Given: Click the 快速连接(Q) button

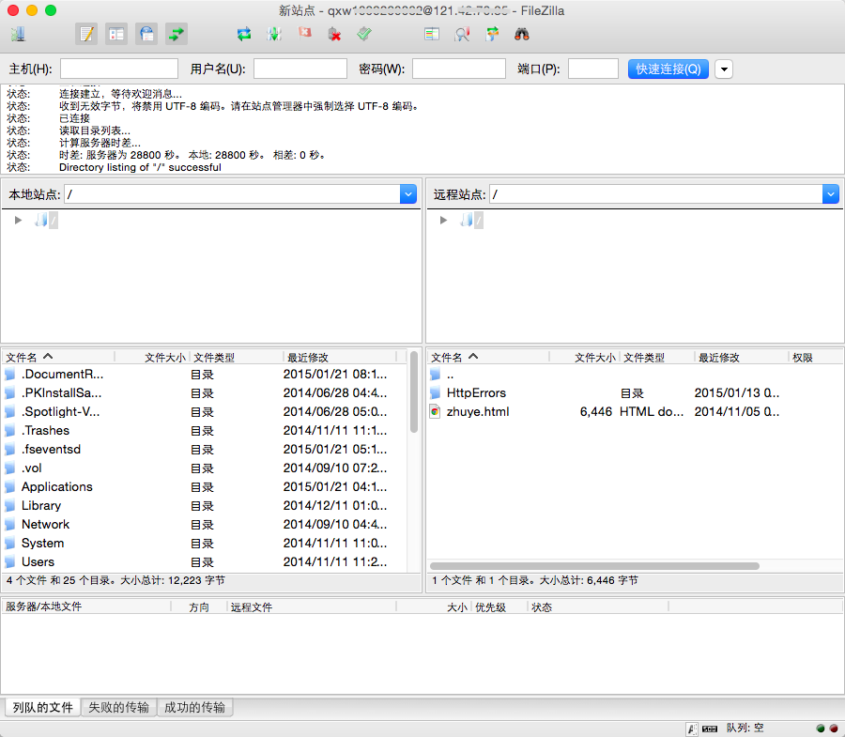Looking at the screenshot, I should pos(668,69).
